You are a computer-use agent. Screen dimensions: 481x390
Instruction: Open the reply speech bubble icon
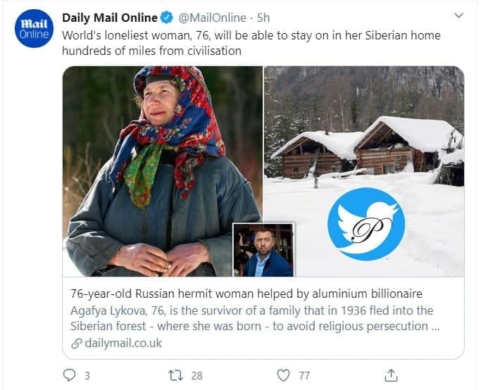[69, 375]
